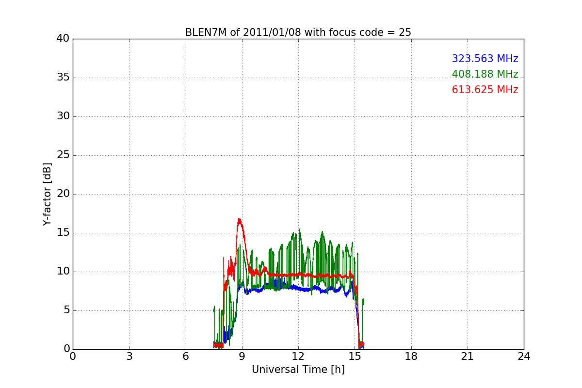This screenshot has height=388, width=582.
Task: Click the y-axis tick label 20
Action: (x=63, y=194)
